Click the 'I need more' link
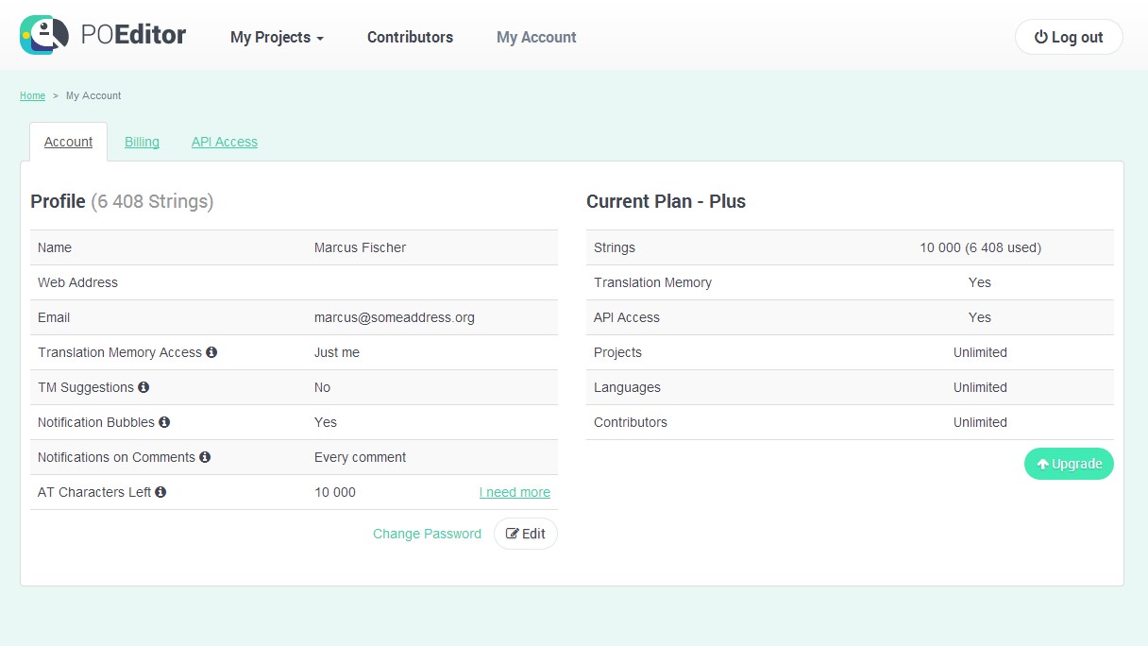 [x=515, y=492]
